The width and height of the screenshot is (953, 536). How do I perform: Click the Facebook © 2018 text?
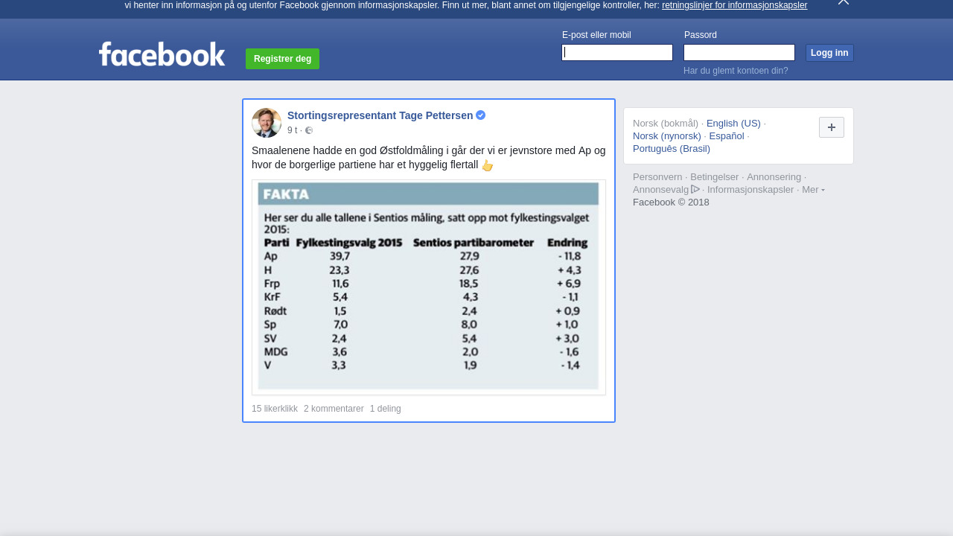tap(671, 202)
